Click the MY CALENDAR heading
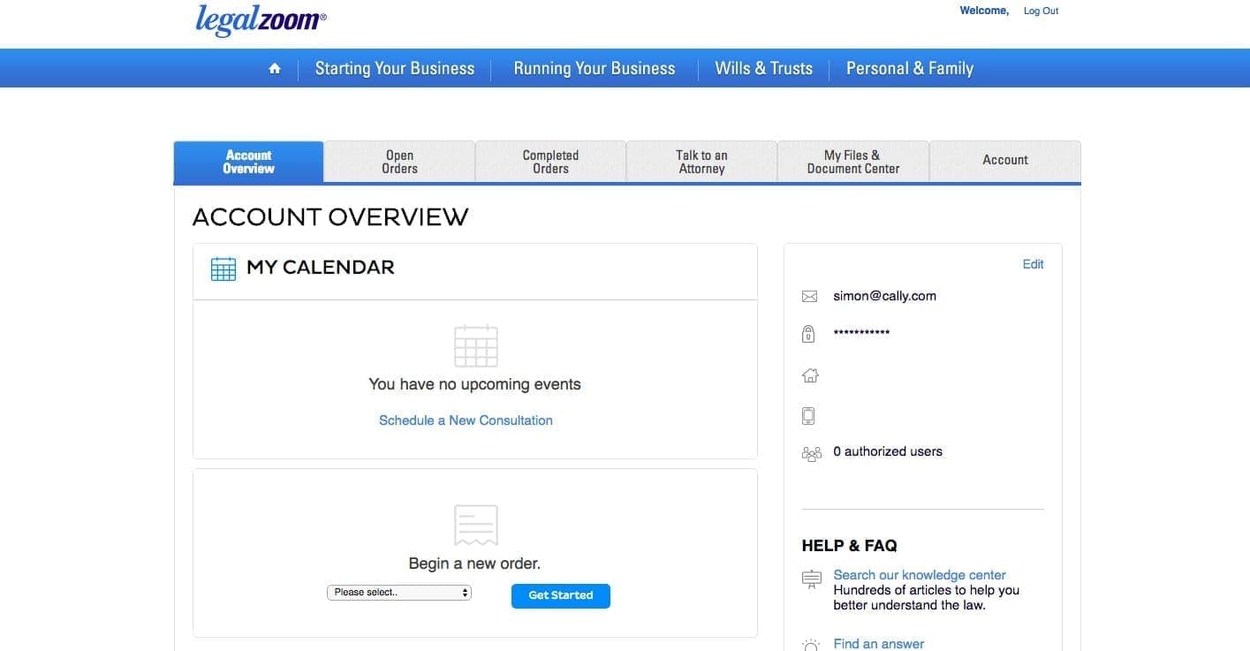The image size is (1250, 651). click(x=321, y=267)
